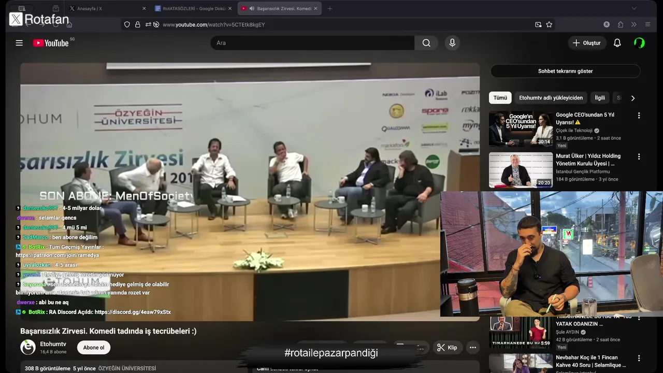
Task: Click the video title Başarısızlık Zirvesi text
Action: [x=108, y=331]
